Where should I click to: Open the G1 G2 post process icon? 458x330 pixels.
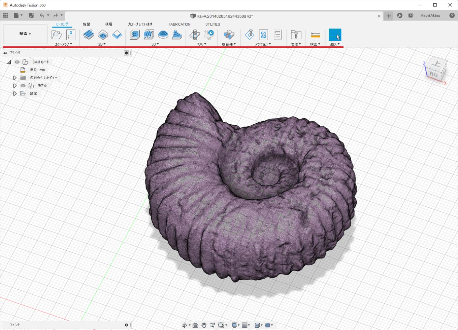263,35
